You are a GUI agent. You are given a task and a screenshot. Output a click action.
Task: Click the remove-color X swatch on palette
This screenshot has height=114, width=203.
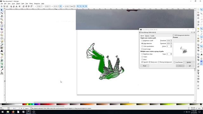pos(1,104)
